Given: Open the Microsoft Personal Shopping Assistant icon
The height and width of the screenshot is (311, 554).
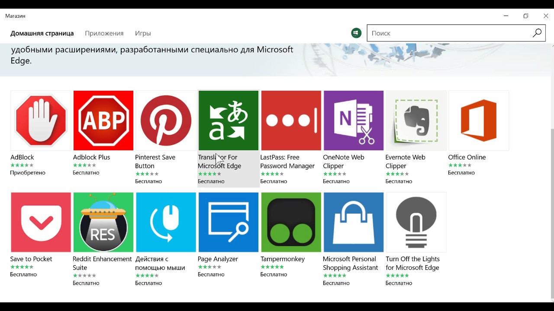Looking at the screenshot, I should (354, 222).
